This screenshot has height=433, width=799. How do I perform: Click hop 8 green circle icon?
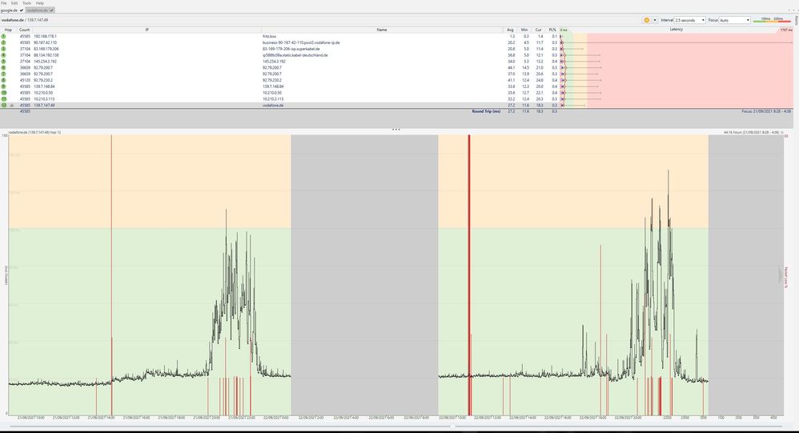pos(3,81)
